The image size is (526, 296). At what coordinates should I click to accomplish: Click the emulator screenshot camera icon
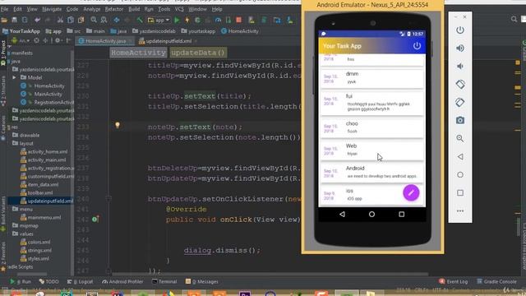coord(460,120)
